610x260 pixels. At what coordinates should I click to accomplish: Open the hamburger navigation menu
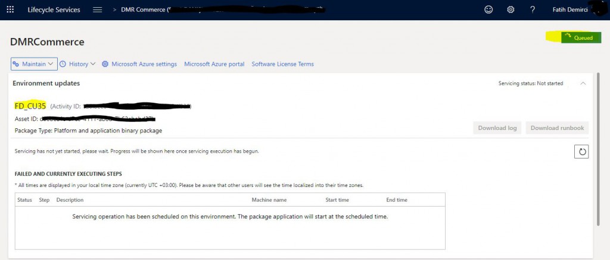[98, 9]
